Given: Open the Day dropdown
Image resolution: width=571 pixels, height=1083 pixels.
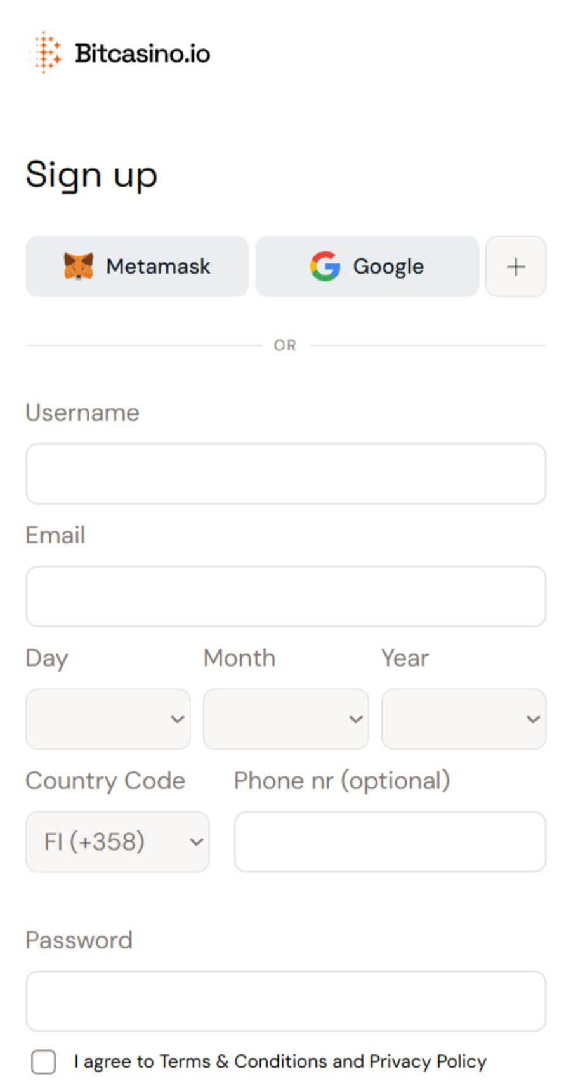Looking at the screenshot, I should pos(108,719).
